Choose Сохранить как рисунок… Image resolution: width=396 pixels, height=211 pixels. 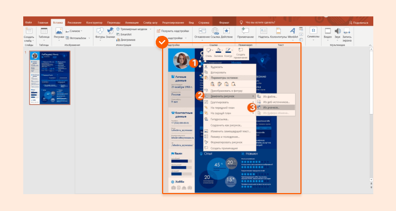pos(230,125)
